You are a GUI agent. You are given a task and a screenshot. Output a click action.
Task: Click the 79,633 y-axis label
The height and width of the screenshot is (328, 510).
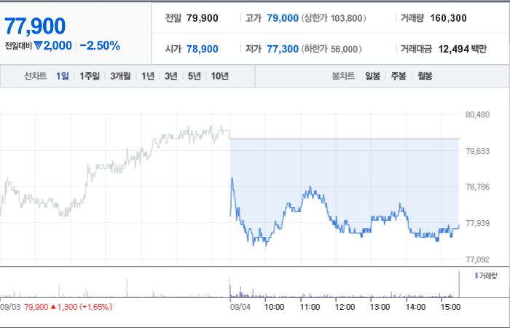click(477, 151)
